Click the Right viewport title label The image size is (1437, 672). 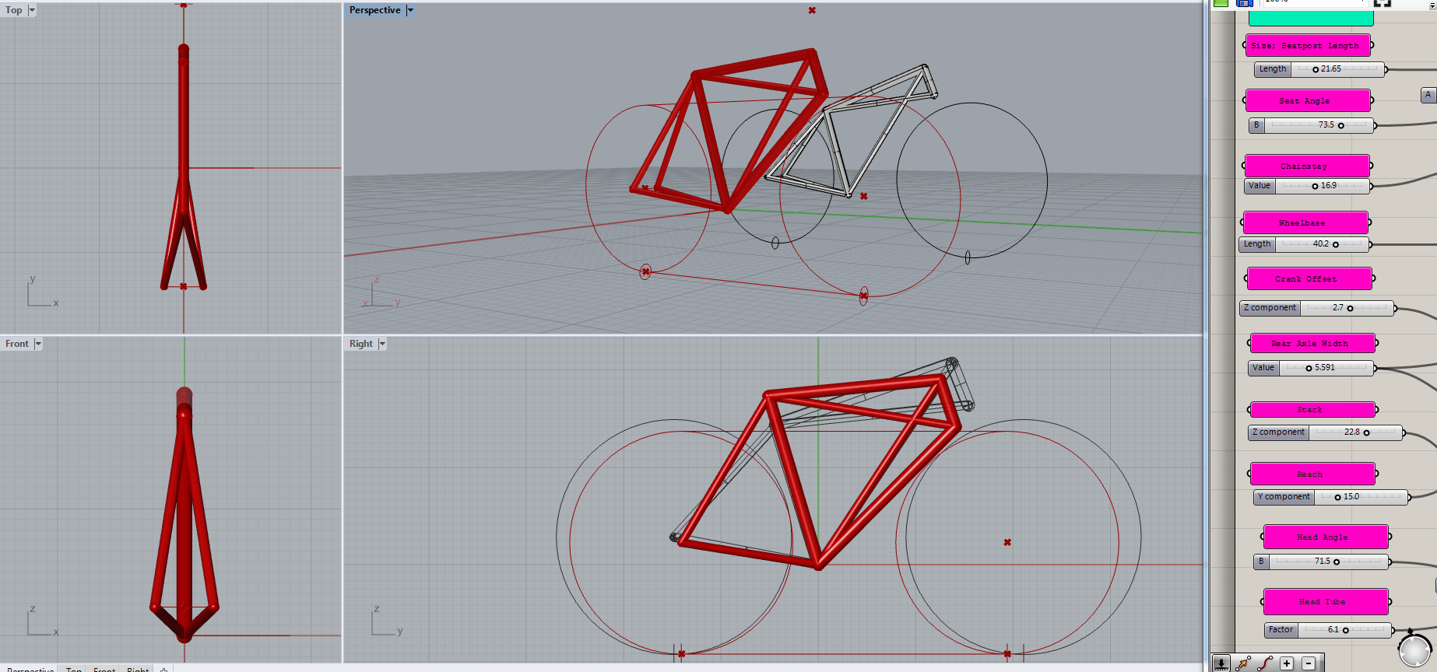click(x=361, y=344)
